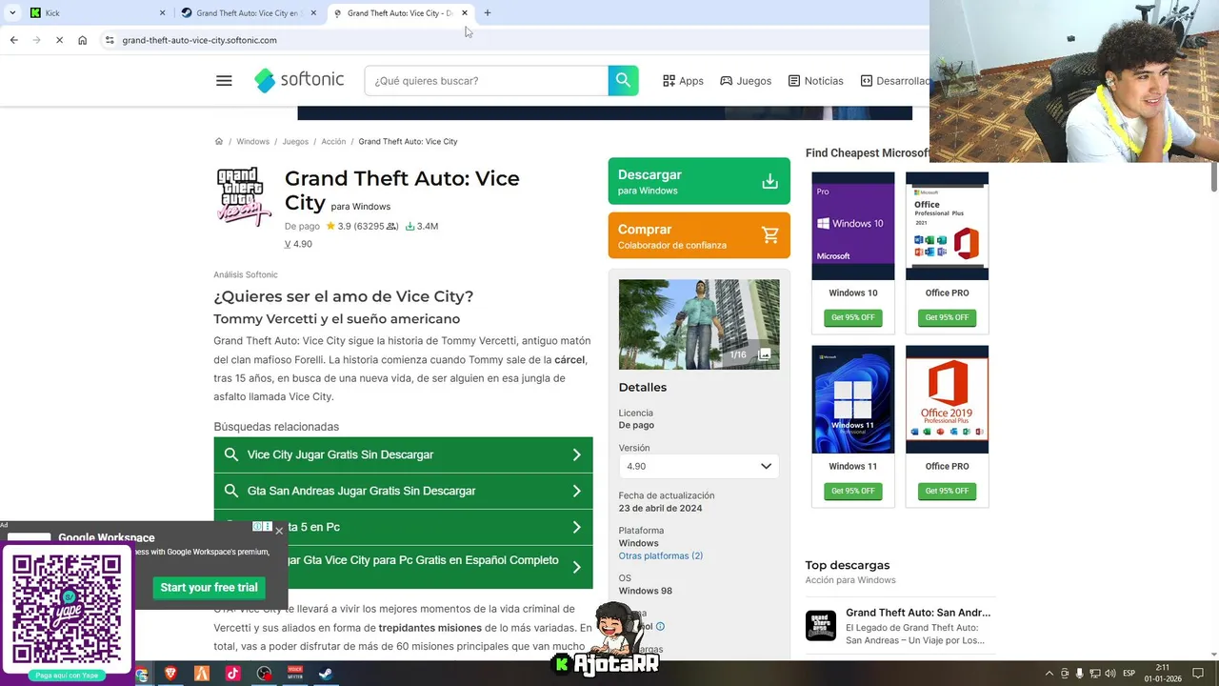Viewport: 1219px width, 686px height.
Task: Open the Softonic hamburger menu
Action: [224, 81]
